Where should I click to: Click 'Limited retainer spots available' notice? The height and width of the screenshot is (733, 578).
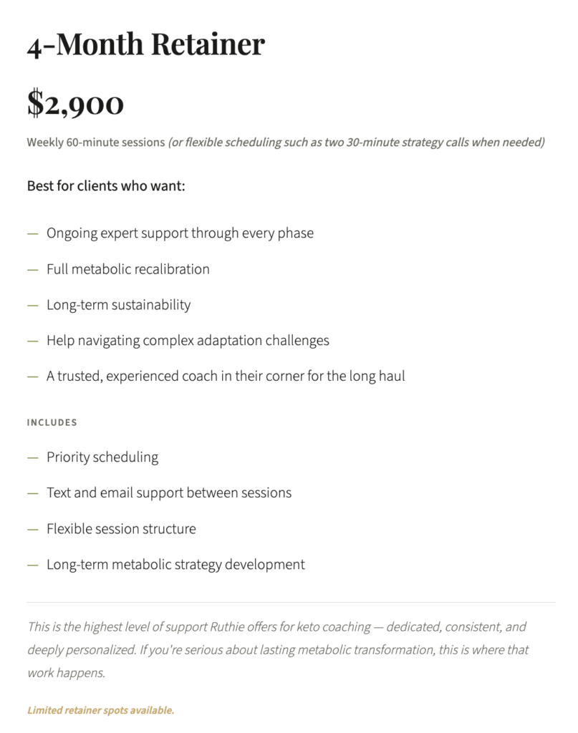point(100,711)
